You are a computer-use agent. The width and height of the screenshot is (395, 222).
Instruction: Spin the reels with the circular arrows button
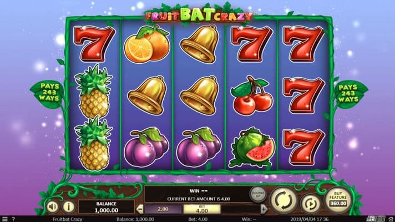(283, 200)
